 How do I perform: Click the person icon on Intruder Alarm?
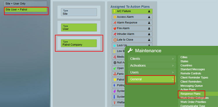tap(149, 34)
